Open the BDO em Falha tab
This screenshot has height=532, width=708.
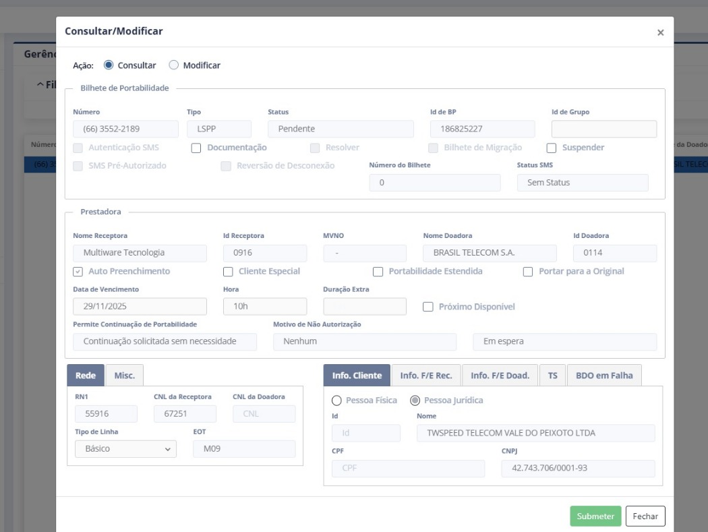(x=604, y=376)
